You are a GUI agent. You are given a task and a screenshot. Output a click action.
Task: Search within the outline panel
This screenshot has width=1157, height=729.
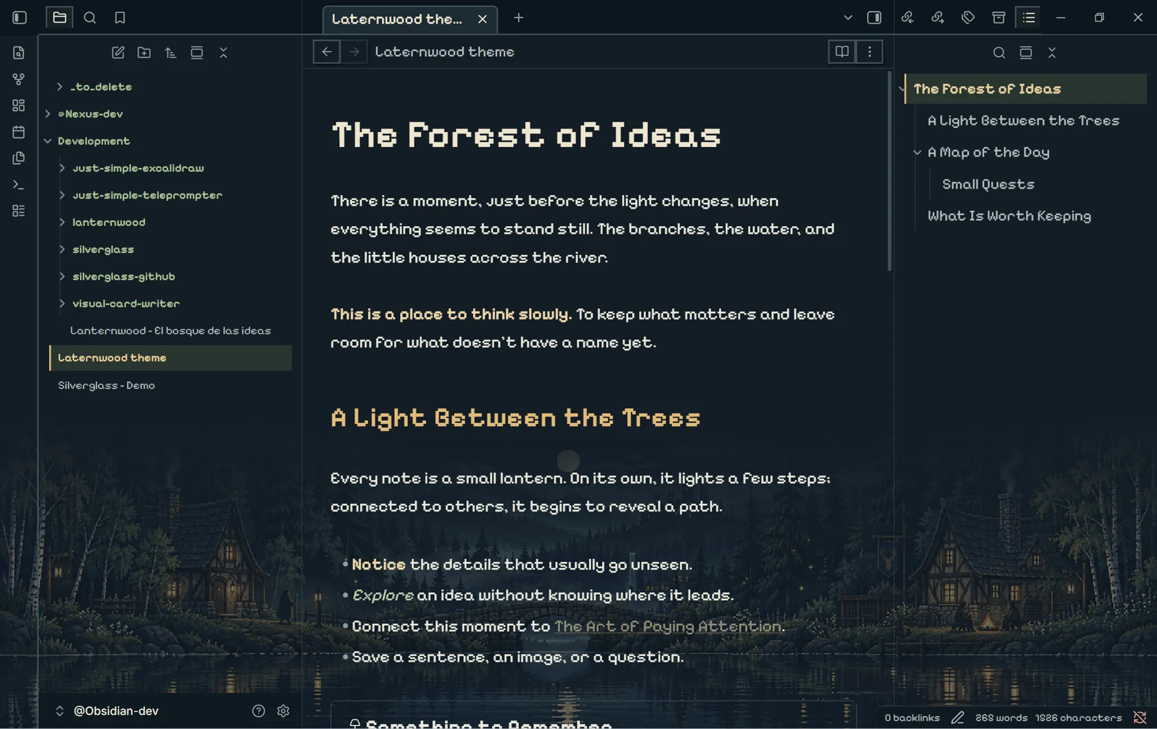click(999, 53)
